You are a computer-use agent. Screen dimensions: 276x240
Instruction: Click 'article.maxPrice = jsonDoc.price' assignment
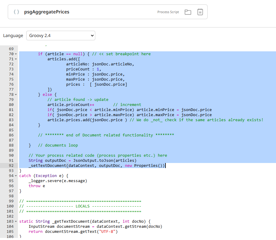[174, 115]
